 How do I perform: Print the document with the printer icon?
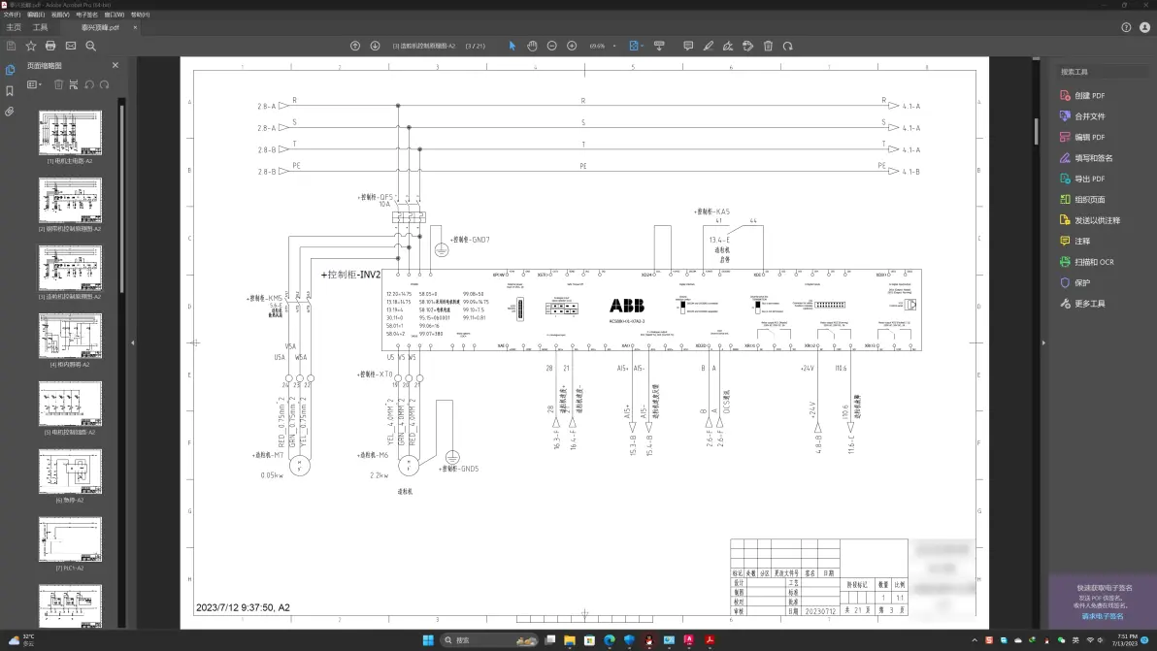(50, 46)
